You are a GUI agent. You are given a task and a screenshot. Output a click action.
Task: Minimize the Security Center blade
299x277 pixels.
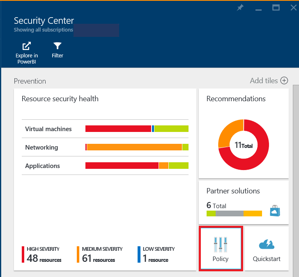tap(258, 9)
